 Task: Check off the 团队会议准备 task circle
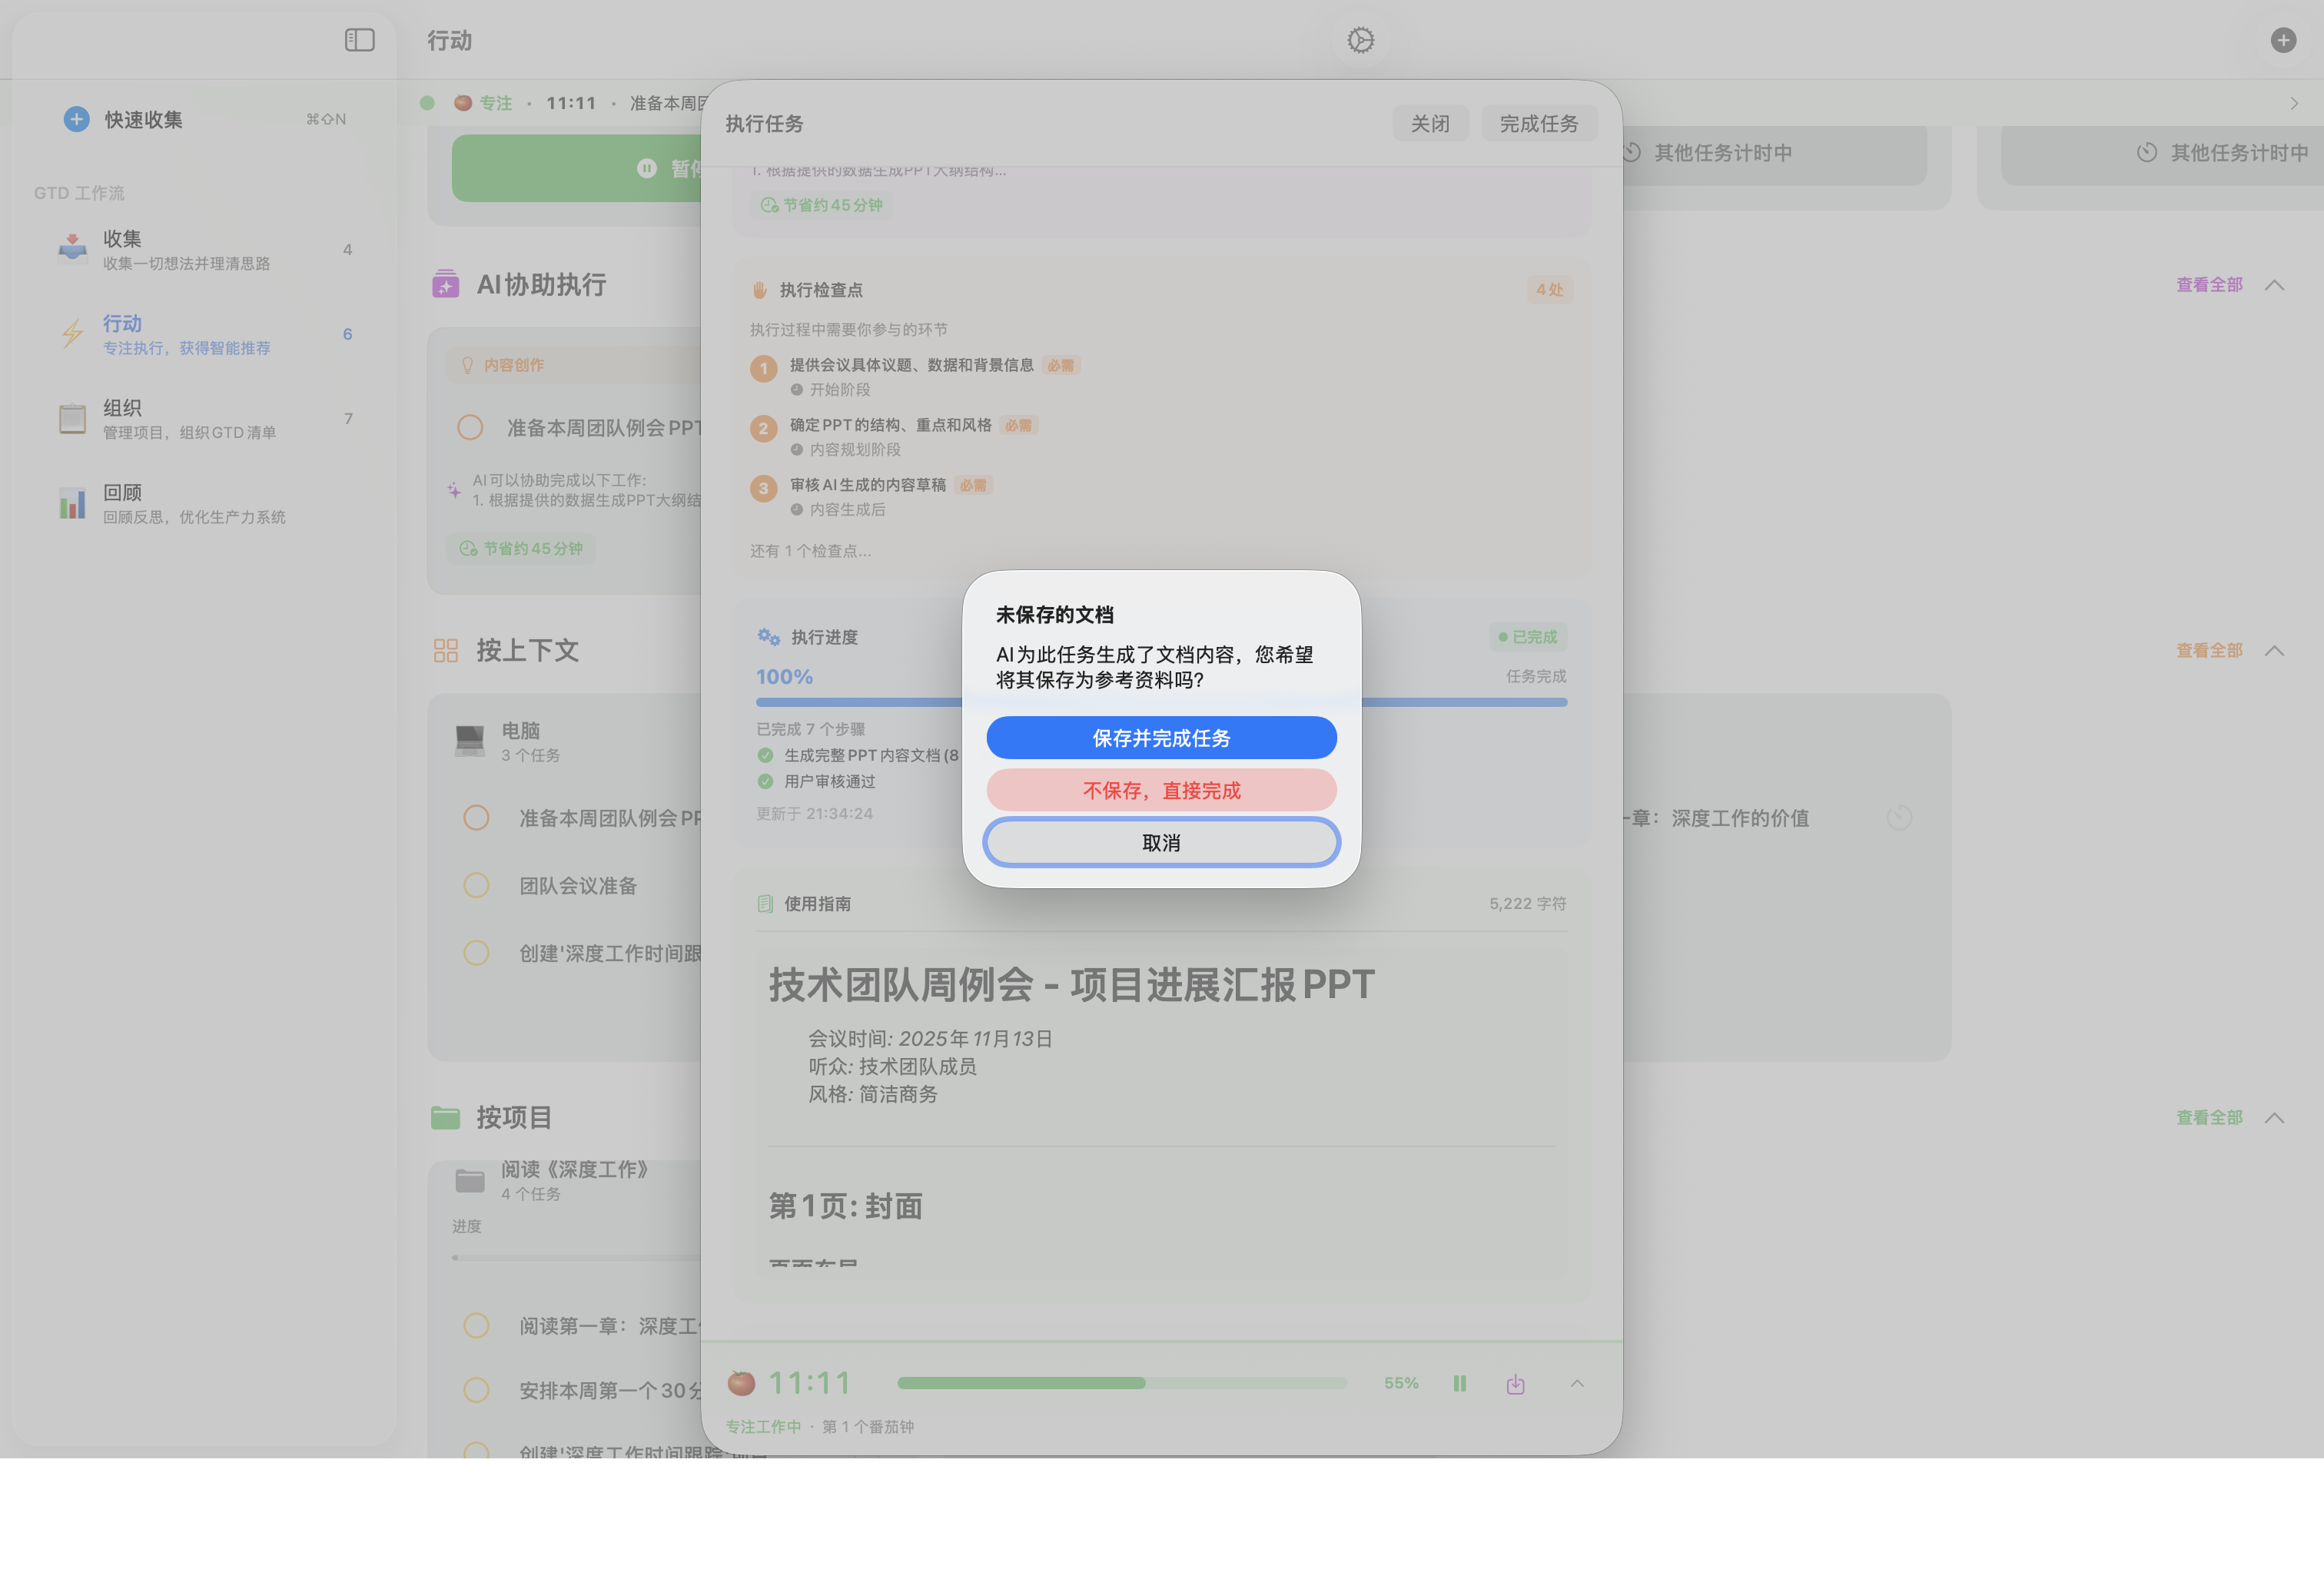[476, 885]
